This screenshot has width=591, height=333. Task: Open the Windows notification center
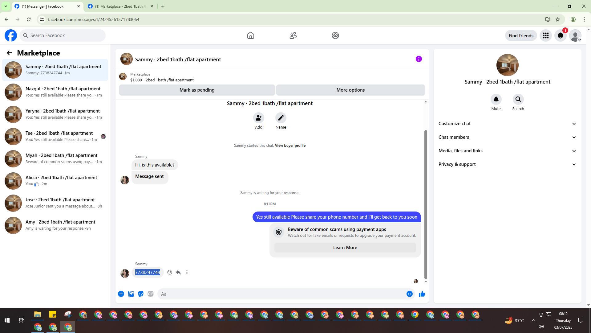click(581, 320)
